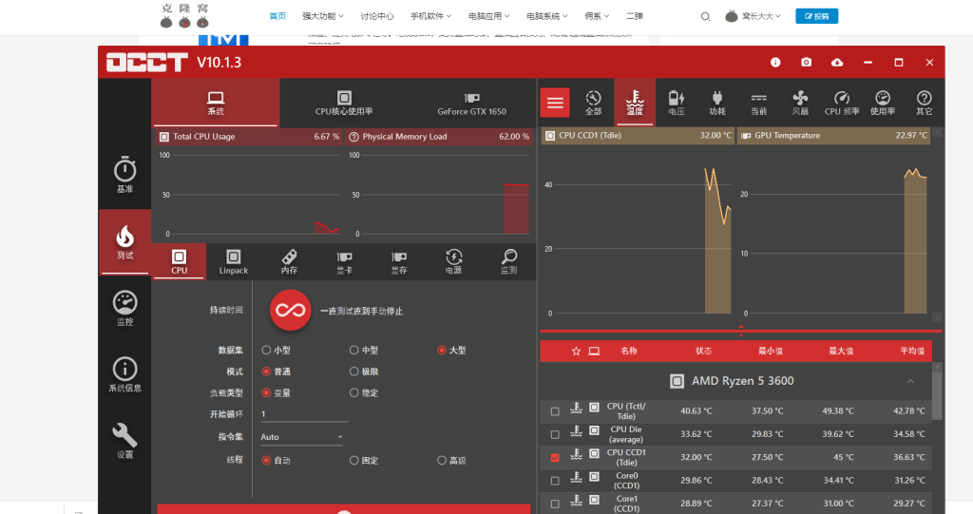
Task: Open the red hamburger menu button
Action: click(555, 103)
